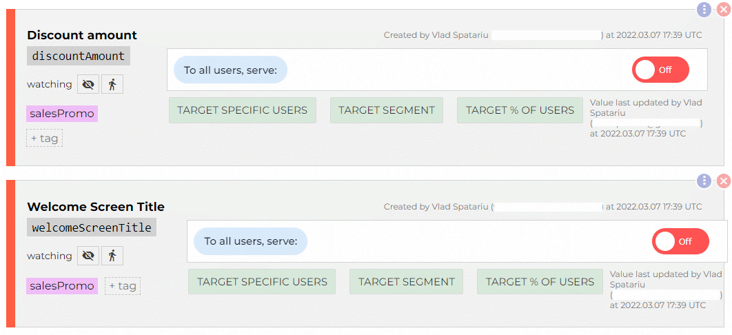Select TARGET % OF USERS for Welcome Screen Title
Image resolution: width=732 pixels, height=335 pixels.
coord(540,282)
